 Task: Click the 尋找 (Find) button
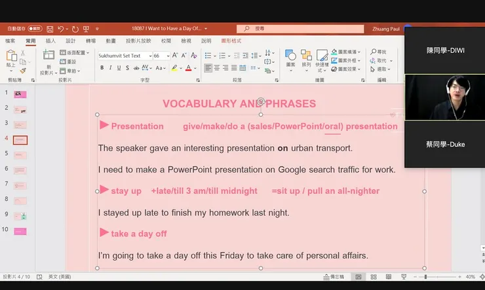tap(378, 52)
